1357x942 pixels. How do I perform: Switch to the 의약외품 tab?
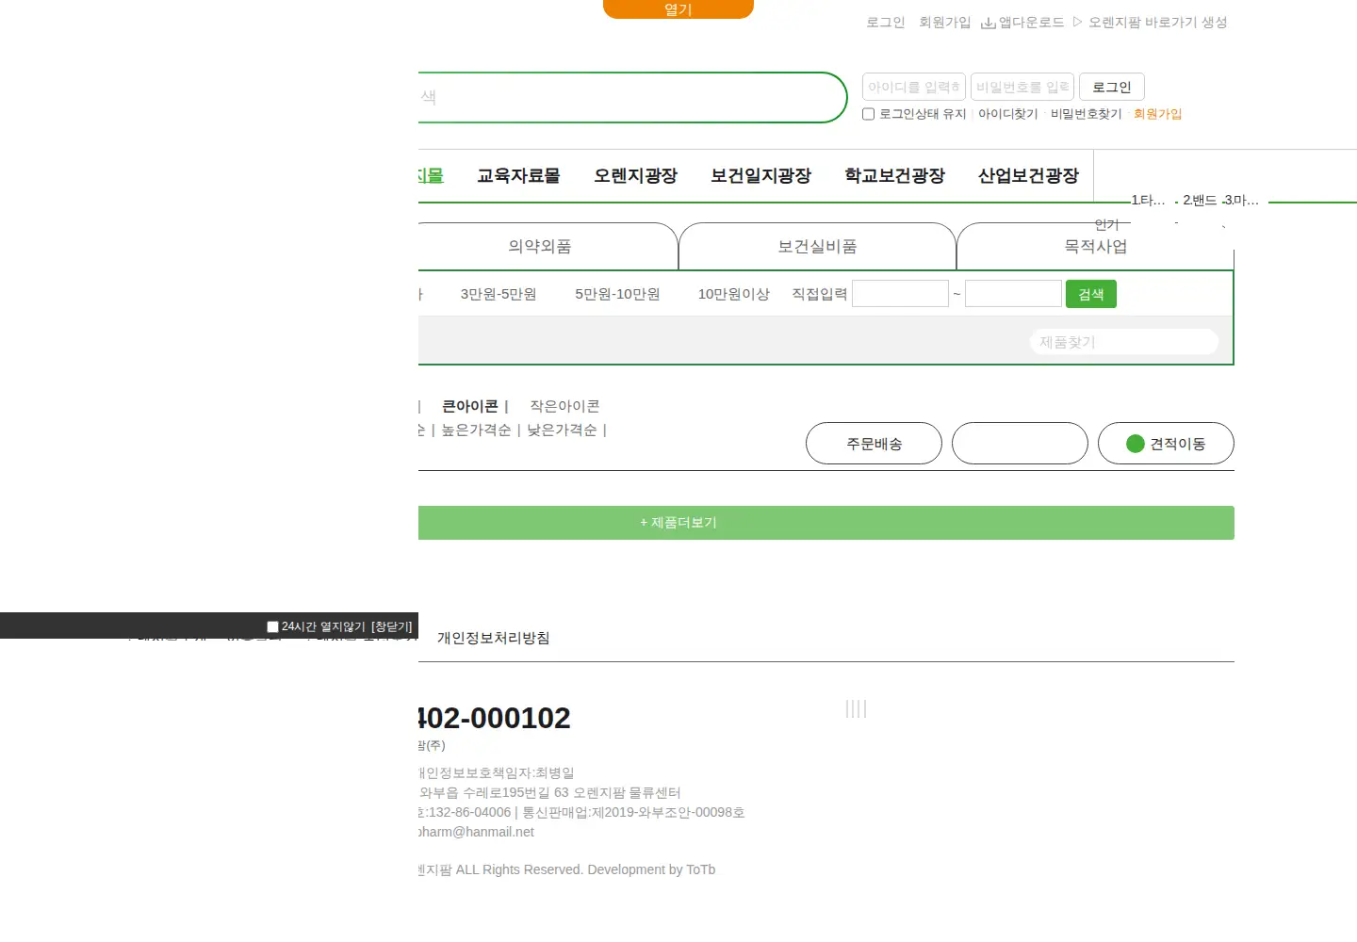tap(540, 247)
